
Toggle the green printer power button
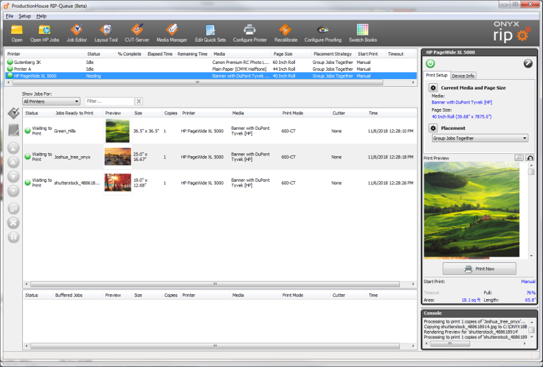point(431,64)
